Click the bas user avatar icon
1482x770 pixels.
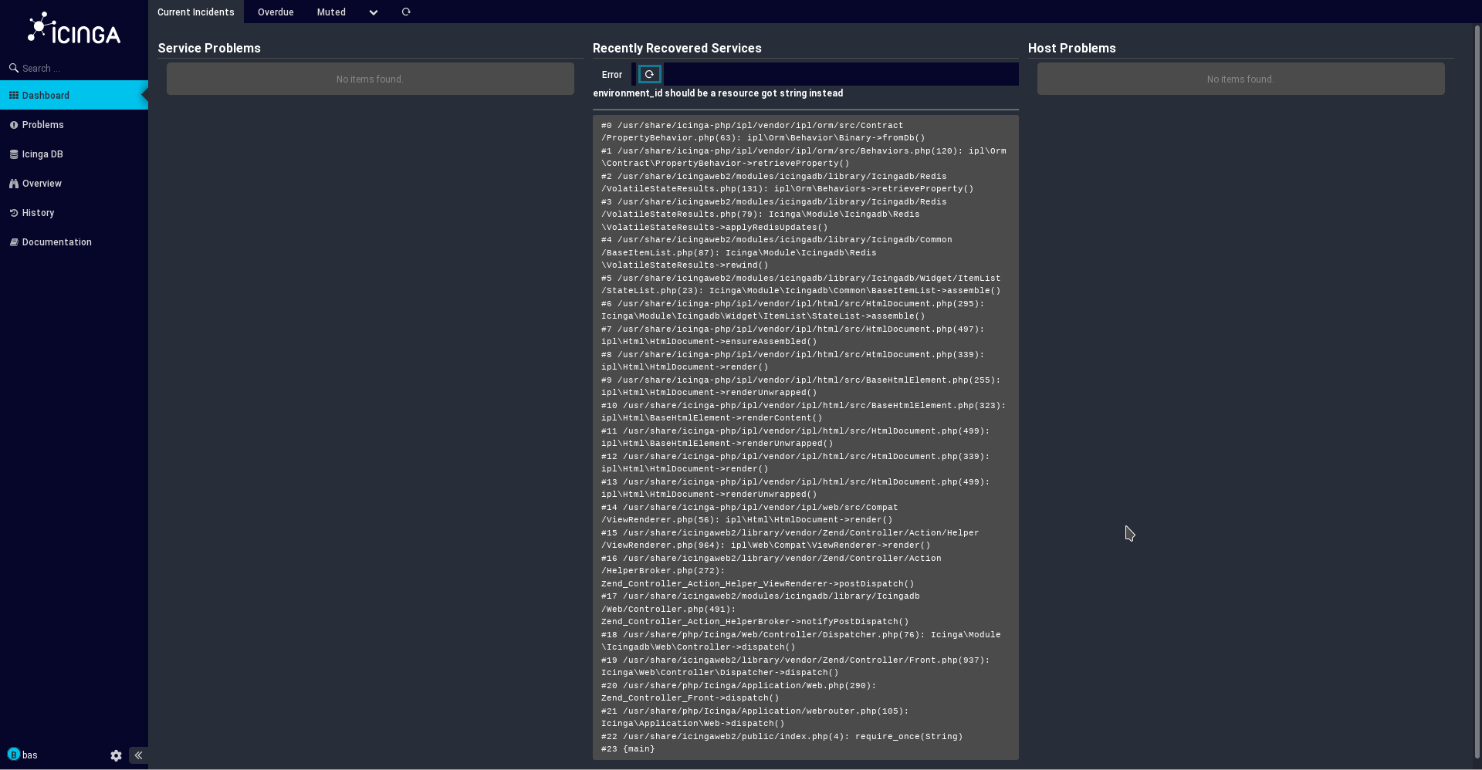[x=13, y=755]
